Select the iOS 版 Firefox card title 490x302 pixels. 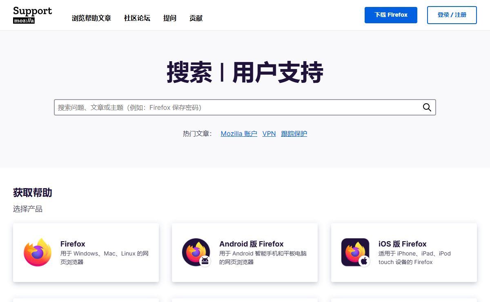[403, 244]
